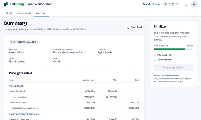Open Review the 5 open items link
Viewport: 201px width, 120px height.
pos(166,75)
